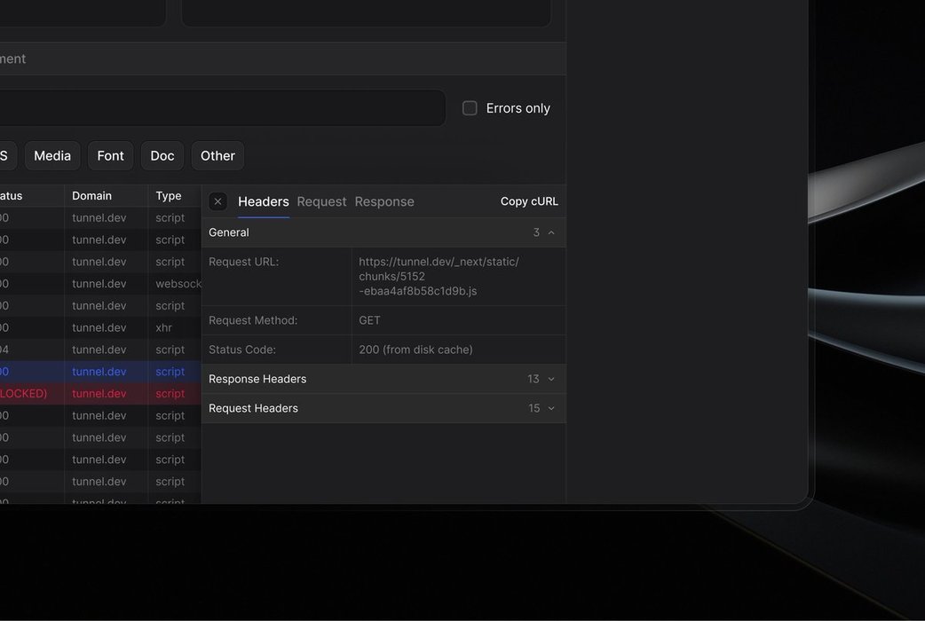
Task: Click the Status Code: label
Action: 241,350
